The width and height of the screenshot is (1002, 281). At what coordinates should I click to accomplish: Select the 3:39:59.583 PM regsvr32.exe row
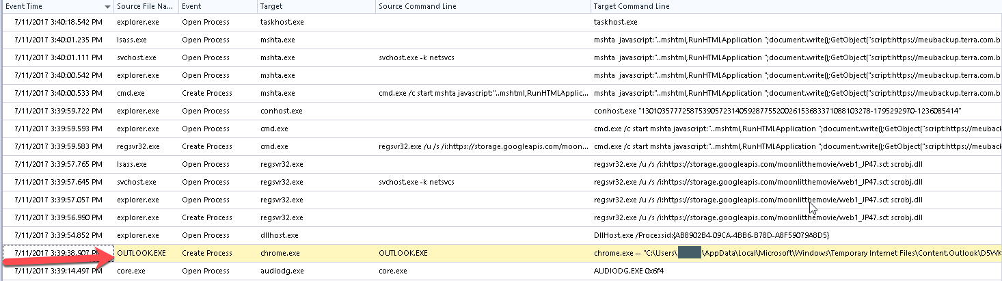tap(57, 146)
